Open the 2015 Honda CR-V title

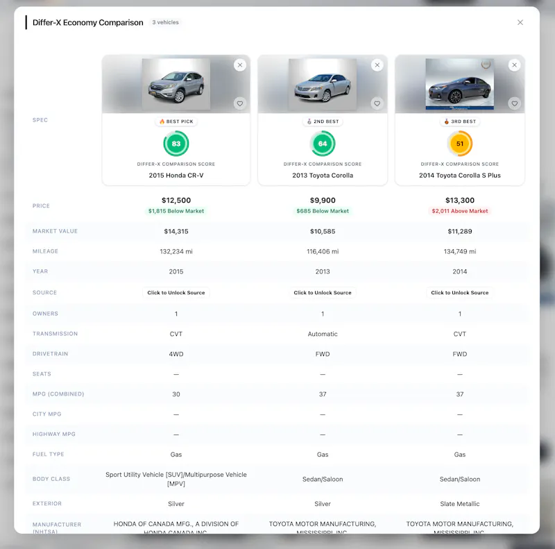[176, 176]
